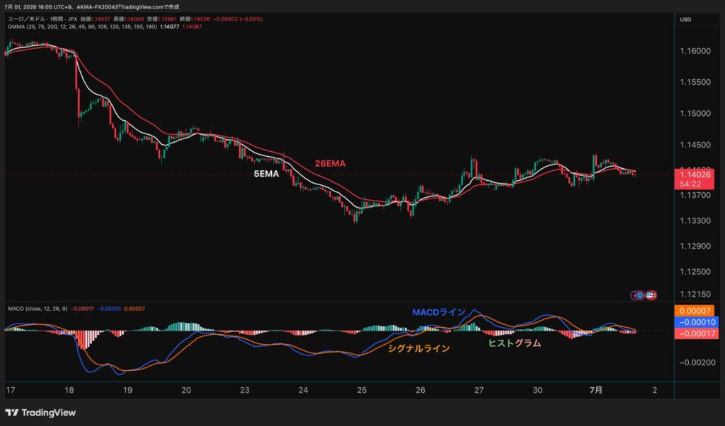Click the red 1.14026 current price label
725x426 pixels.
[694, 174]
